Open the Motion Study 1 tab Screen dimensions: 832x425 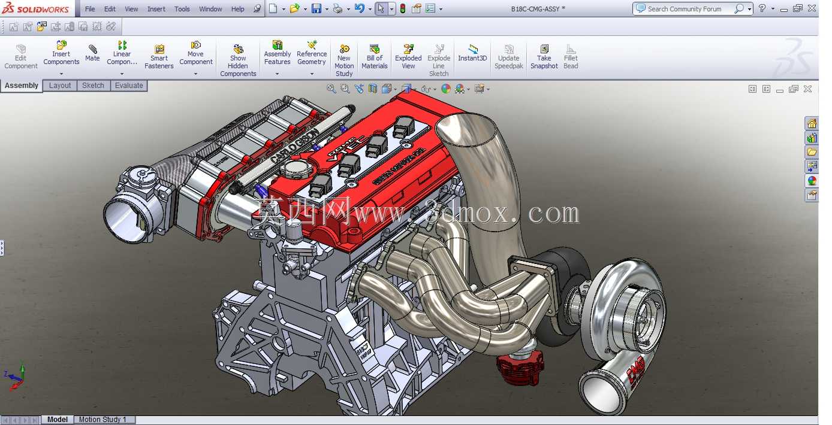click(103, 420)
